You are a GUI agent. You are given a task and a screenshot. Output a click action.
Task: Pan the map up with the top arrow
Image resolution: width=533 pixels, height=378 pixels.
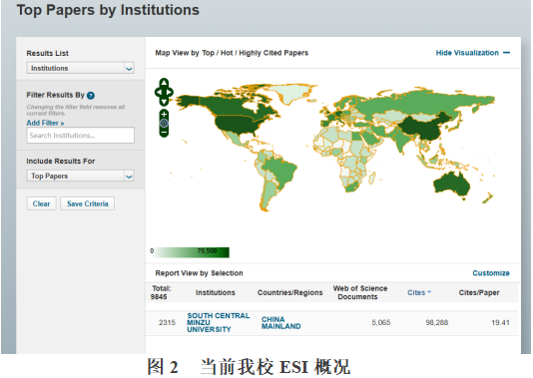coord(164,83)
